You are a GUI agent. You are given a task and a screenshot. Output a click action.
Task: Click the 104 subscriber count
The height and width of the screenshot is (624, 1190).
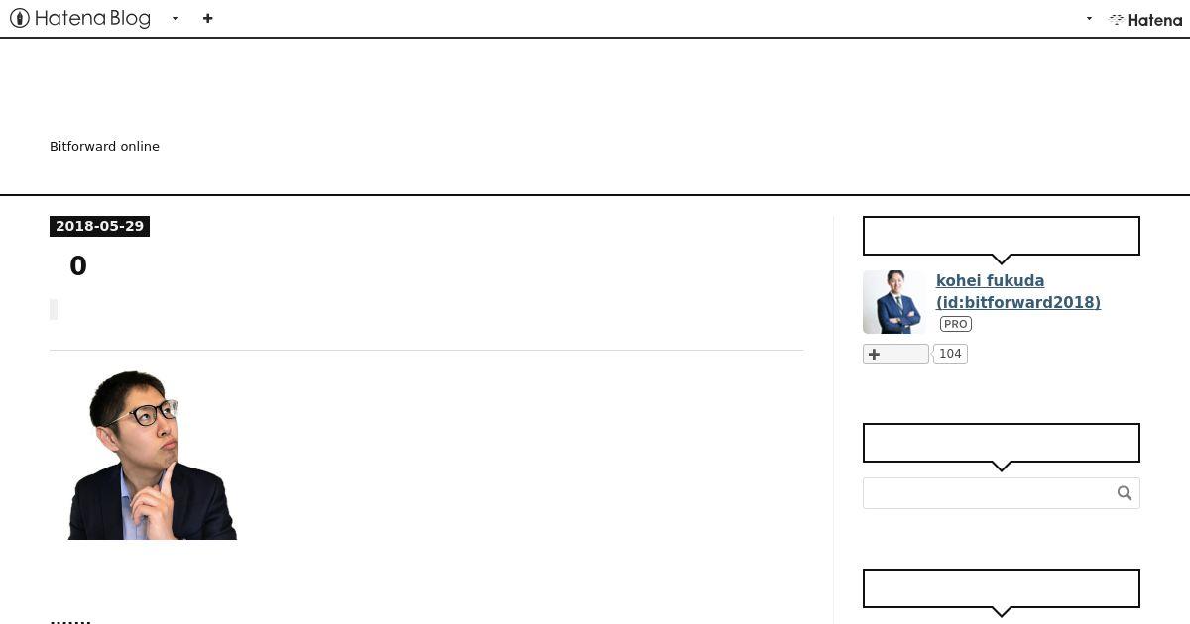[950, 354]
